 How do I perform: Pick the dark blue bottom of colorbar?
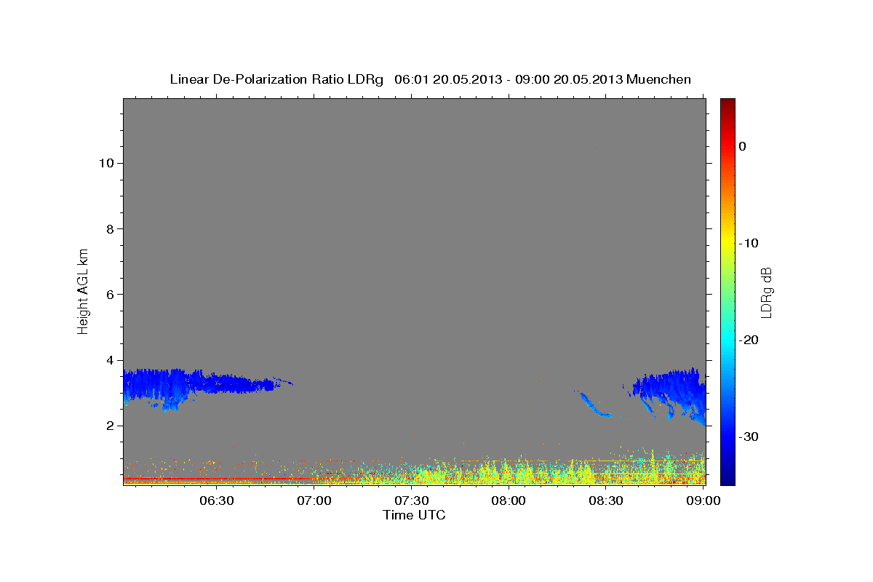point(727,479)
